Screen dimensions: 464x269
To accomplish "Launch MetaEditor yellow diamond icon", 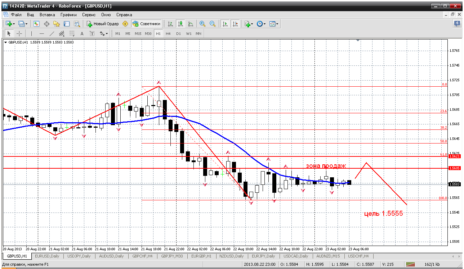I will click(125, 24).
